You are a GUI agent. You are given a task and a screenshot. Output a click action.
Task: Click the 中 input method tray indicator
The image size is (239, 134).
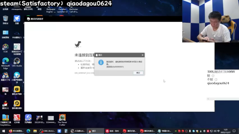[x=218, y=131]
